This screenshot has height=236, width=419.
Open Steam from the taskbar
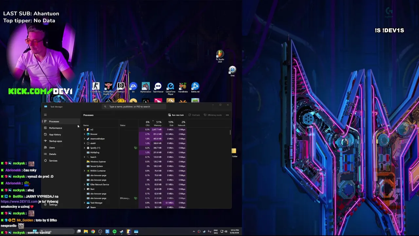point(121,232)
